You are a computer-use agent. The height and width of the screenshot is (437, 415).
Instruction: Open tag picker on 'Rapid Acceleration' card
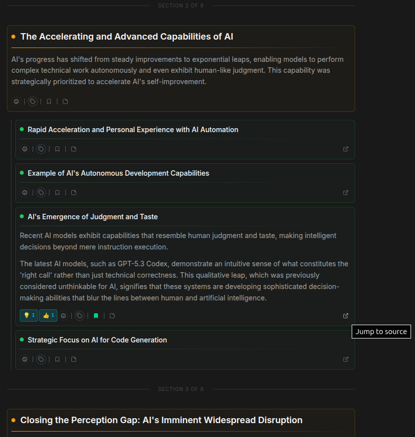pyautogui.click(x=41, y=149)
